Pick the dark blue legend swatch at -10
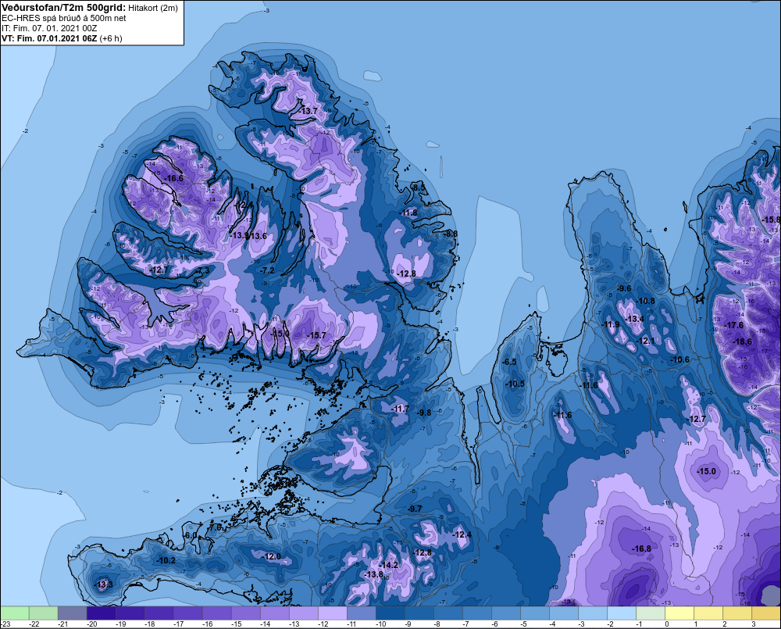 pos(390,613)
